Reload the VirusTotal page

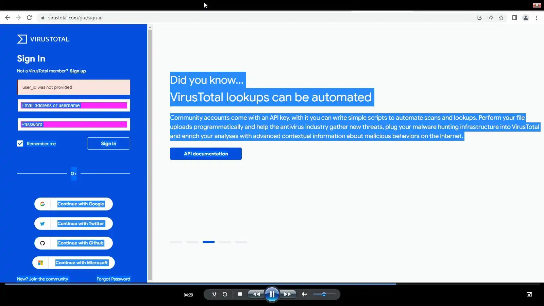point(29,18)
